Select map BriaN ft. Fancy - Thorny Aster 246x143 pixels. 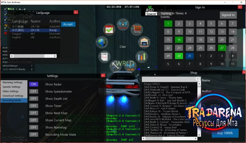tap(163, 97)
